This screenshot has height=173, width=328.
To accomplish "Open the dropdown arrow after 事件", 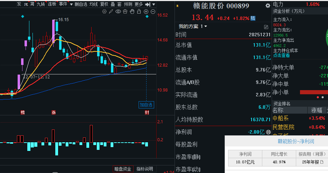I will [x=71, y=4].
